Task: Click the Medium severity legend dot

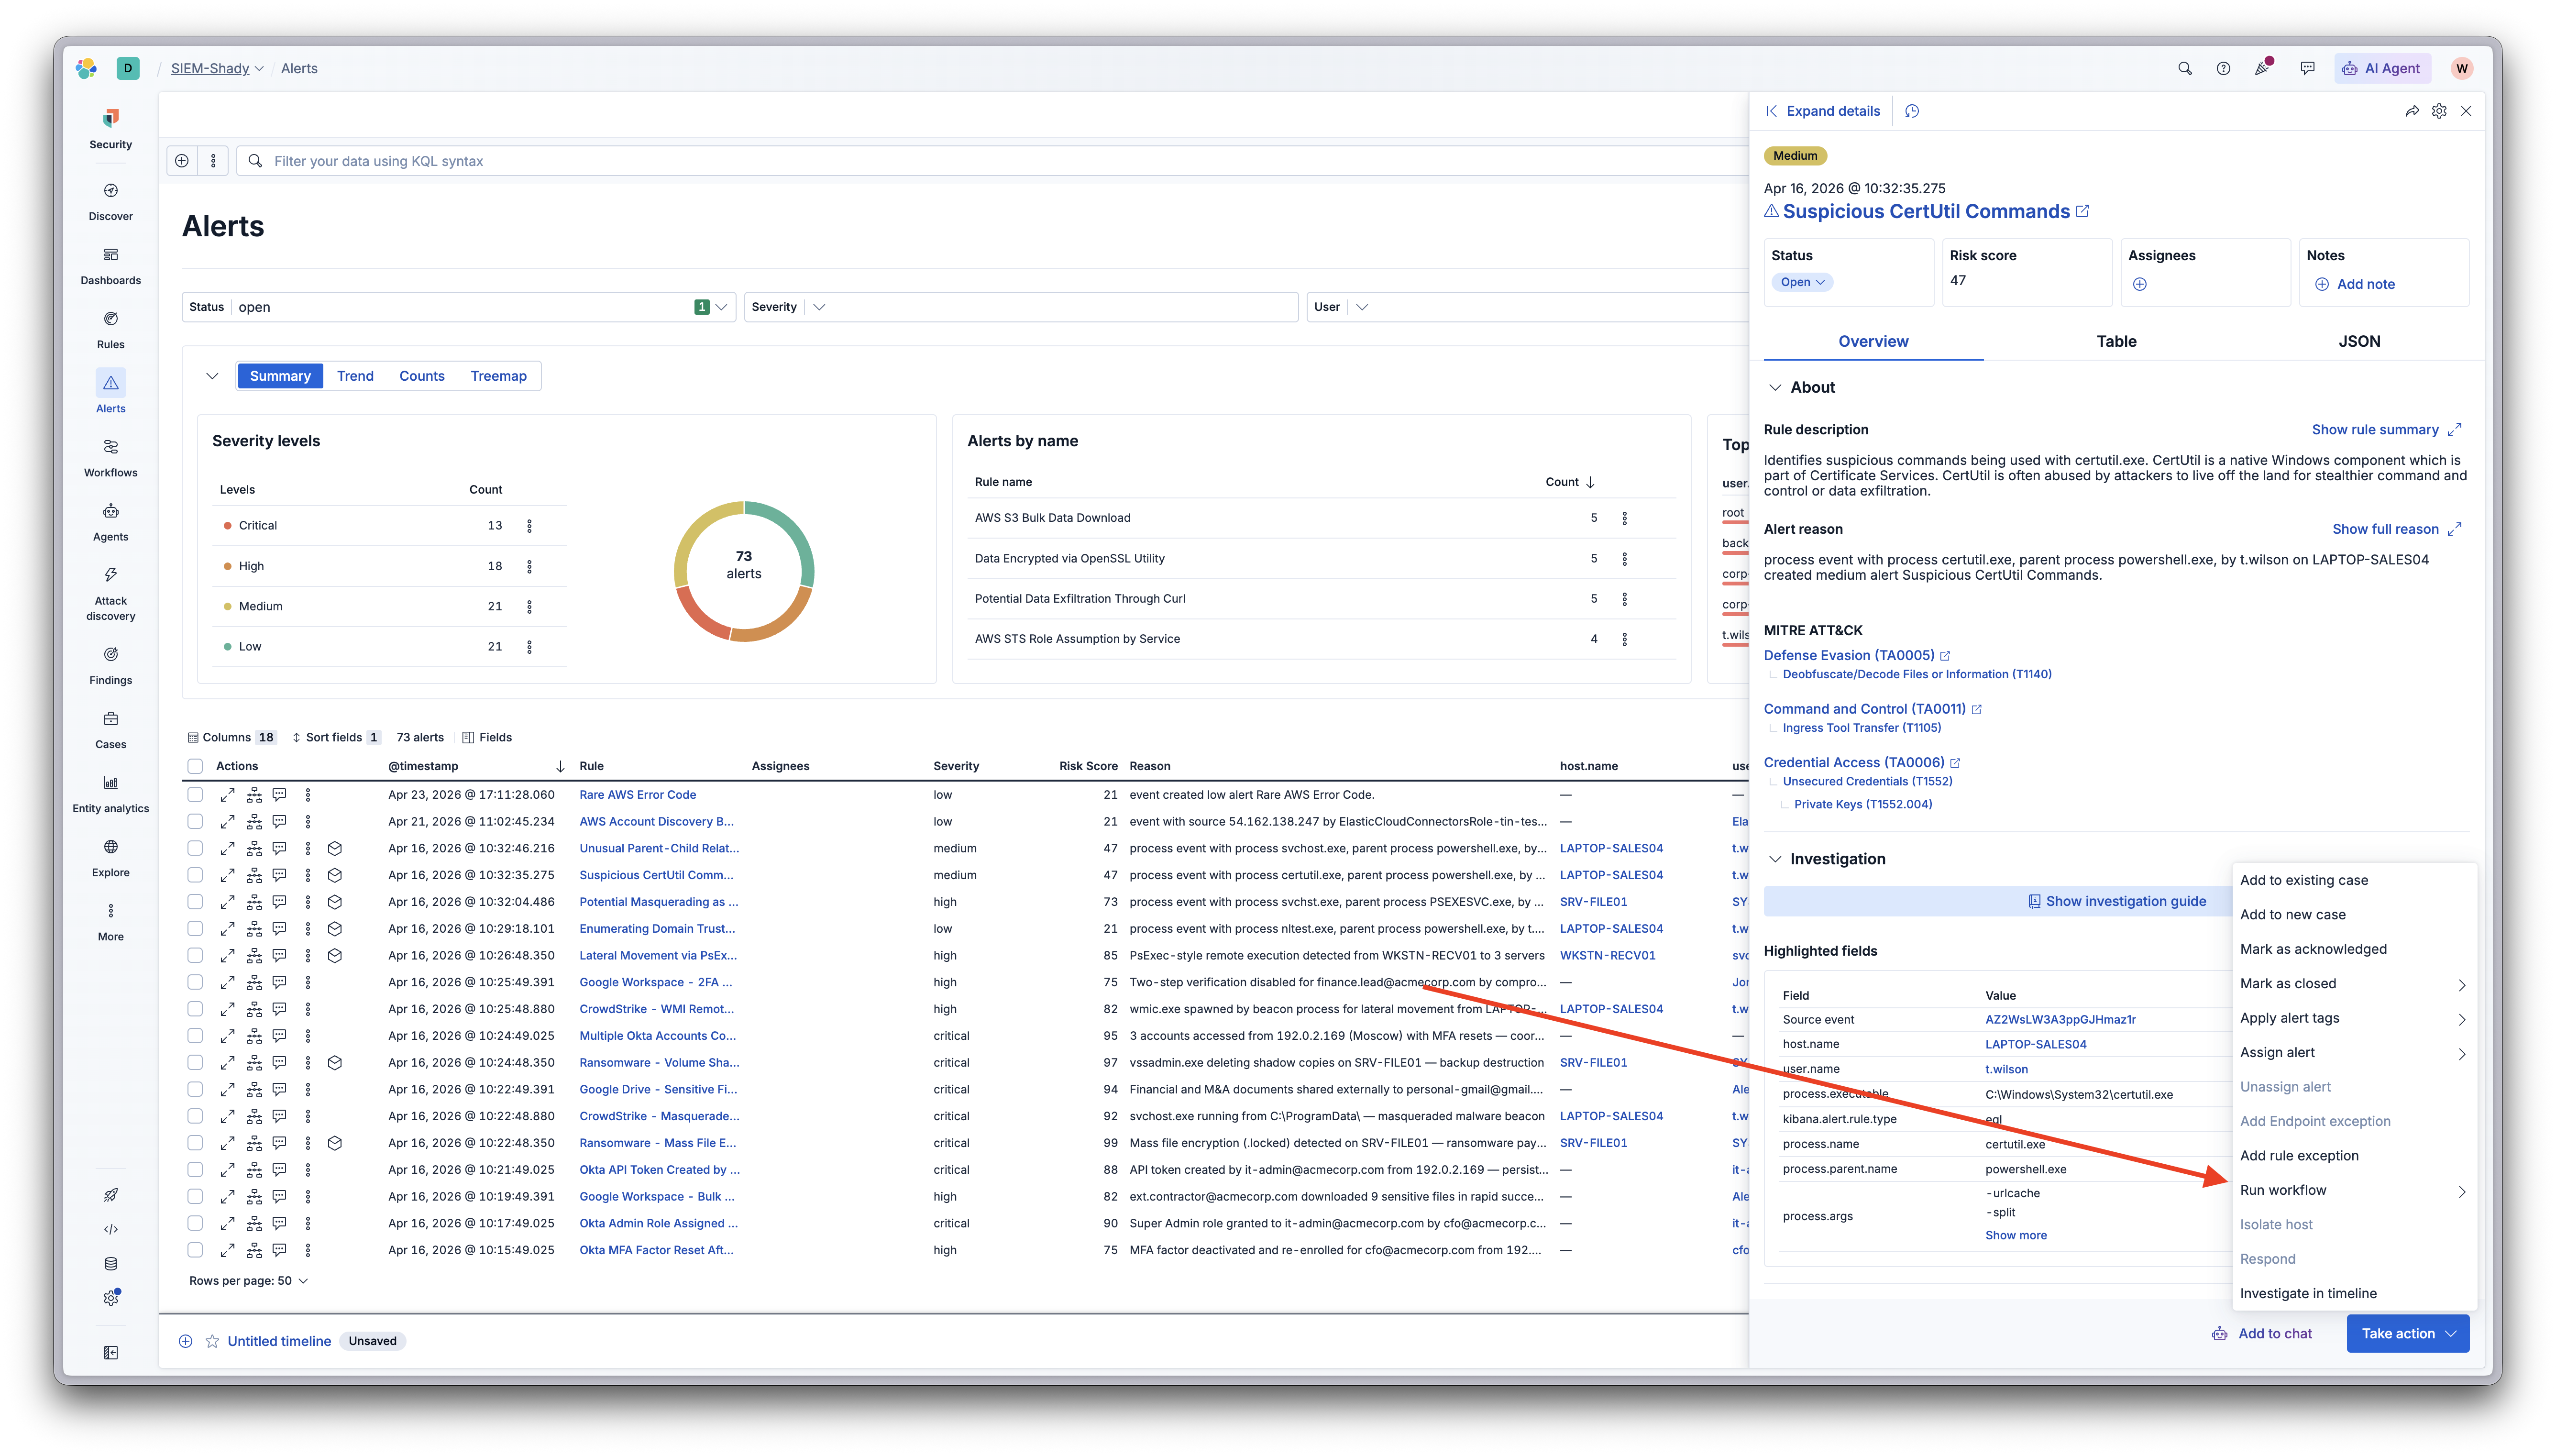Action: (228, 606)
